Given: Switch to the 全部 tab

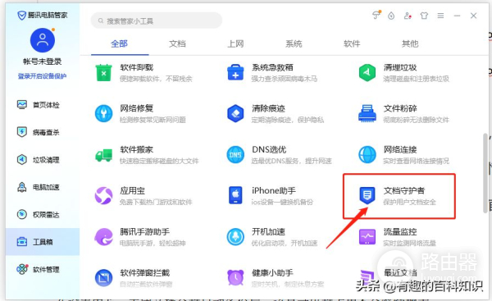Looking at the screenshot, I should (x=119, y=43).
